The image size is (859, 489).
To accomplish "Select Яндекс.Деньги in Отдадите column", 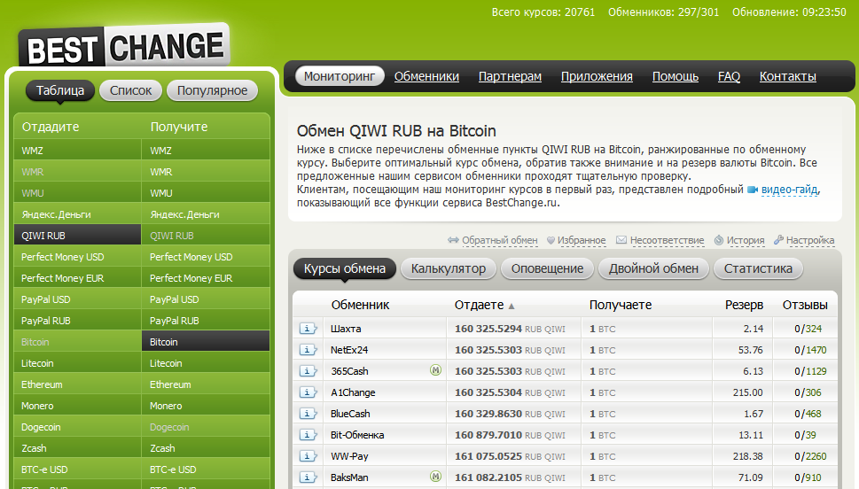I will click(x=77, y=214).
